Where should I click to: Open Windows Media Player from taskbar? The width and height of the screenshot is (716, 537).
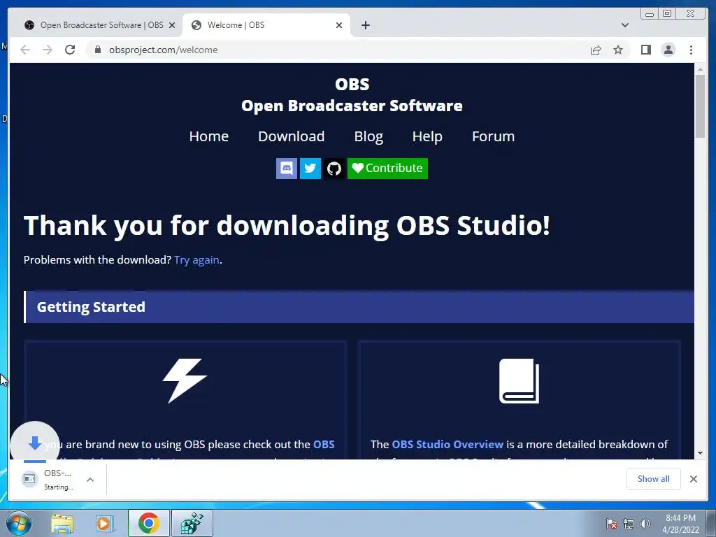(105, 523)
